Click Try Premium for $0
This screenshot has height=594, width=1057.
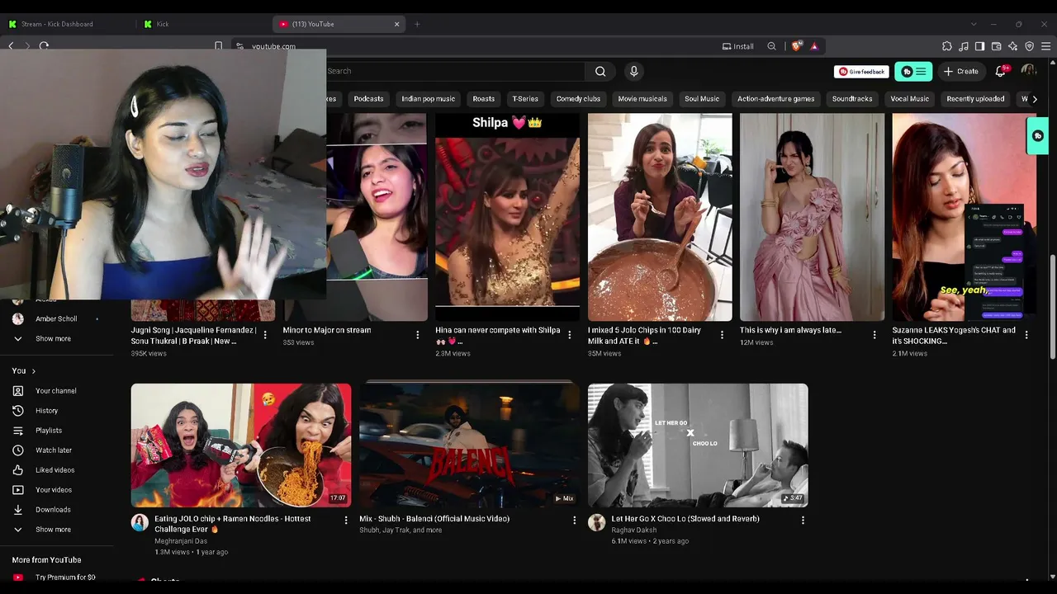[x=65, y=577]
